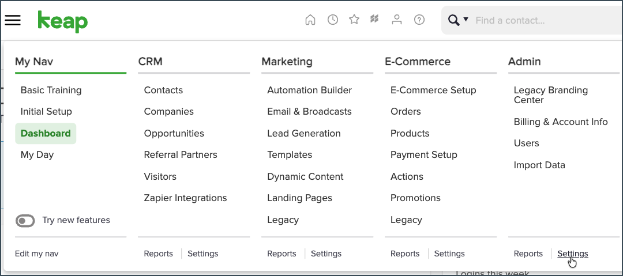Viewport: 623px width, 276px height.
Task: Toggle the Try new features switch
Action: click(x=25, y=221)
